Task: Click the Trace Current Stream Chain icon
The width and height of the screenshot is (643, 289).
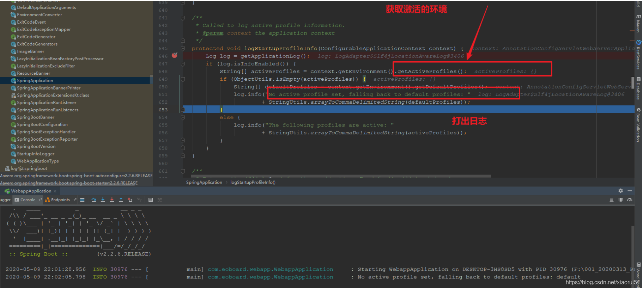Action: pyautogui.click(x=160, y=200)
